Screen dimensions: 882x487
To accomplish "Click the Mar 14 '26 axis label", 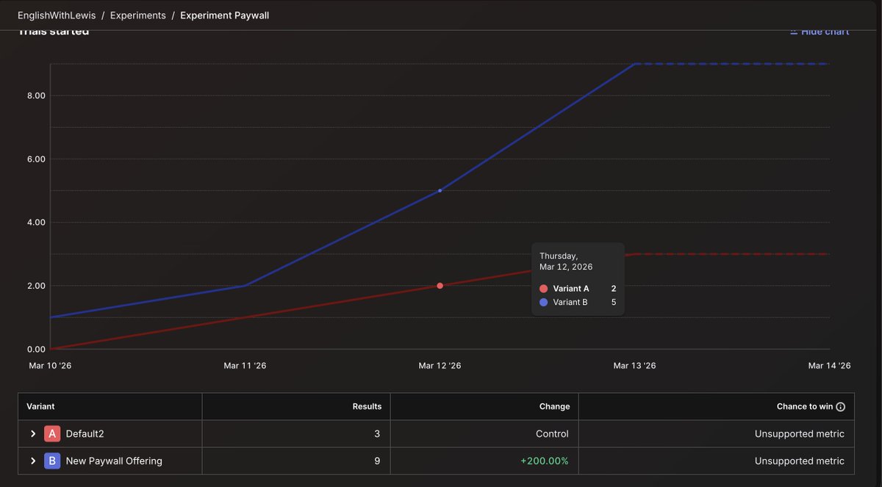I will 829,366.
